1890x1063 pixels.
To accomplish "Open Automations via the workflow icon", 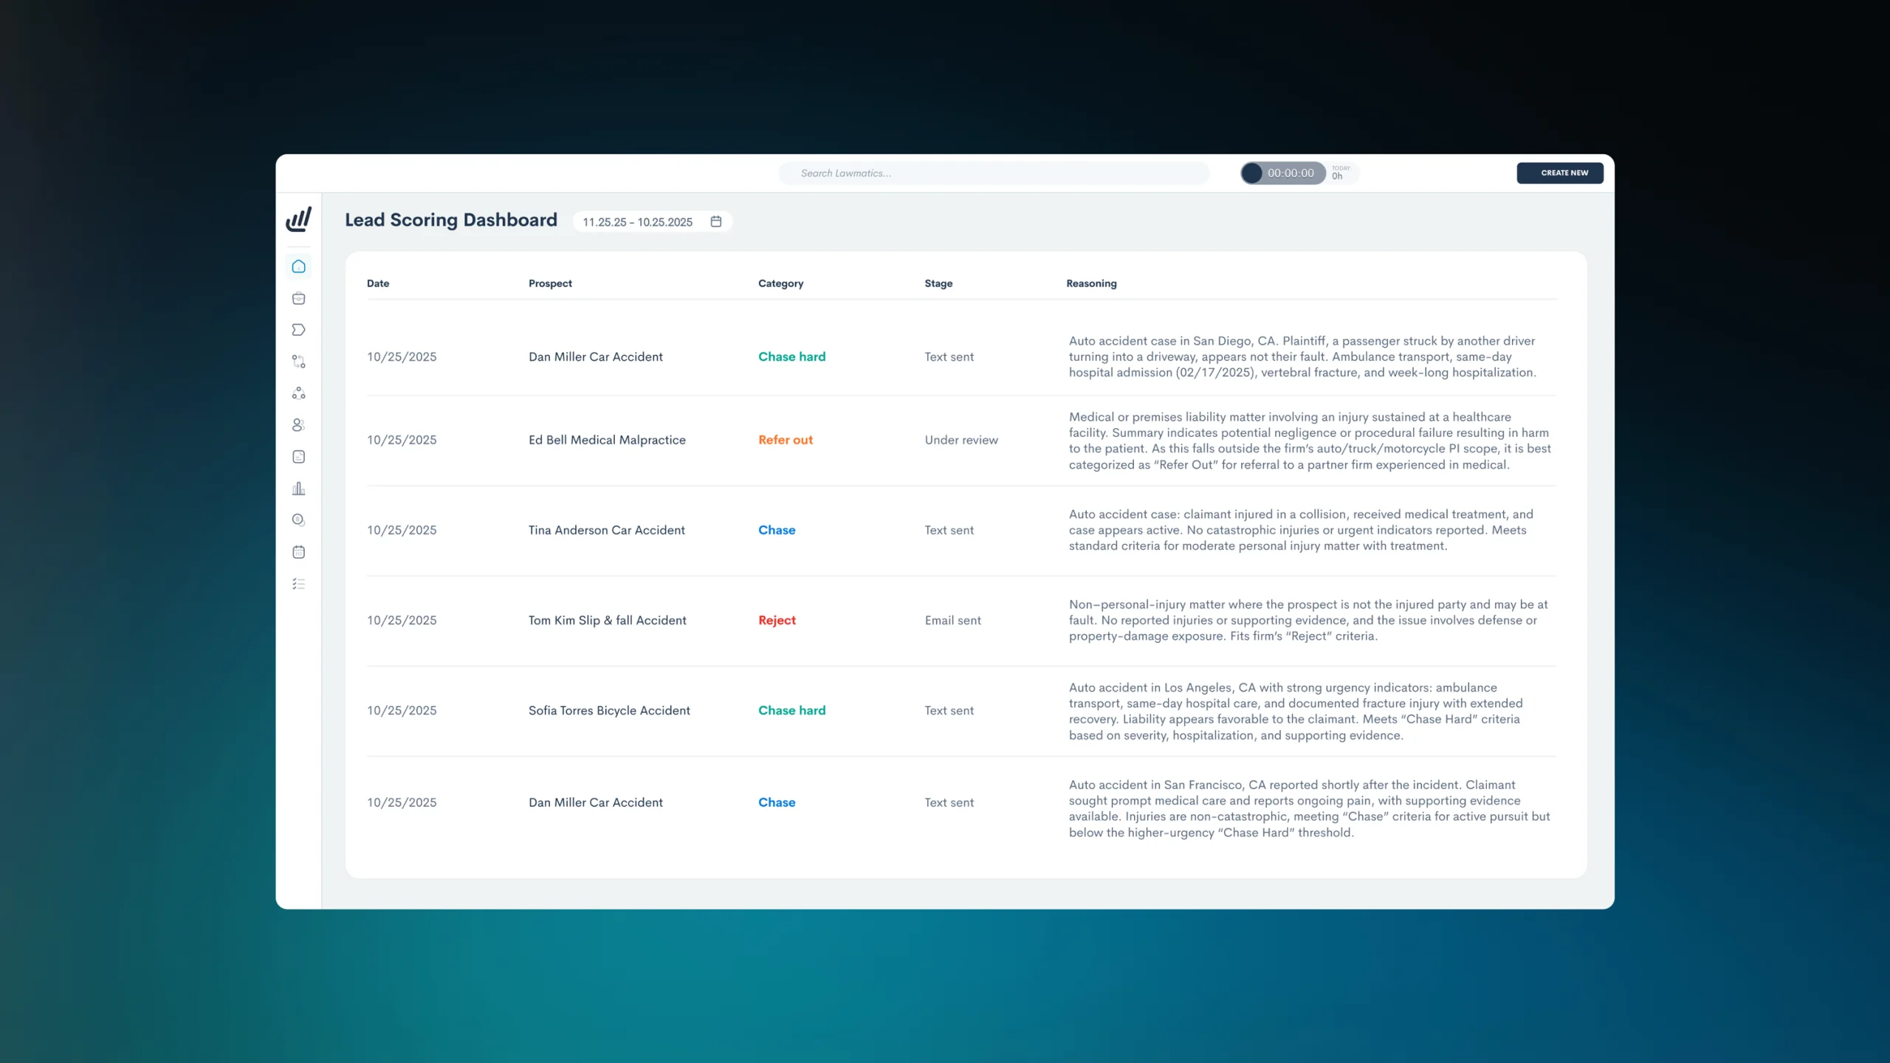I will (298, 361).
